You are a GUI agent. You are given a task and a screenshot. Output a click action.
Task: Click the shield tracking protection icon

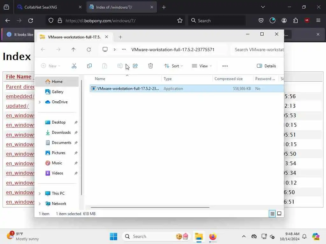pos(51,20)
